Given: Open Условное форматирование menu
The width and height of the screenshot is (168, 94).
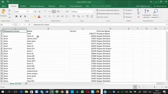Looking at the screenshot, I should 108,10.
